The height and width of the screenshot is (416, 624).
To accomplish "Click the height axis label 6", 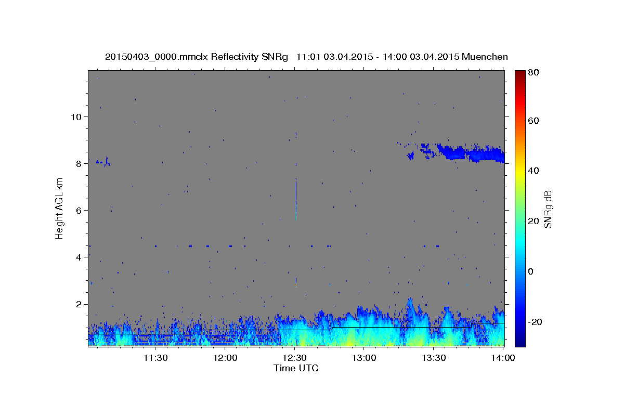I will point(79,210).
